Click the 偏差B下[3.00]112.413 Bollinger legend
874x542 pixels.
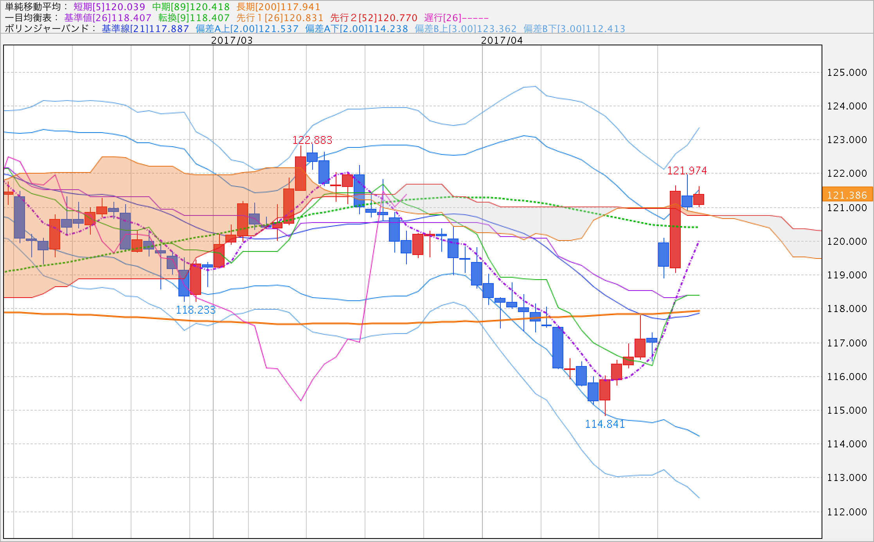pos(574,29)
